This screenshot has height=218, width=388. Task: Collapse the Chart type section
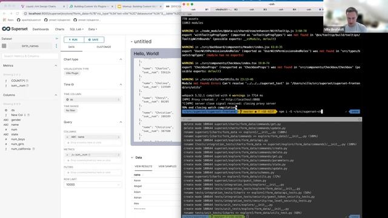coord(121,59)
